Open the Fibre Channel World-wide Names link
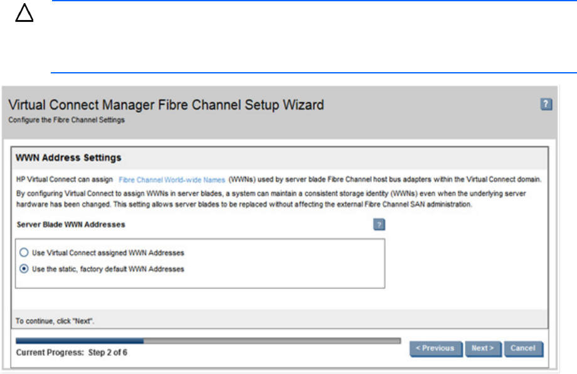 pyautogui.click(x=171, y=179)
